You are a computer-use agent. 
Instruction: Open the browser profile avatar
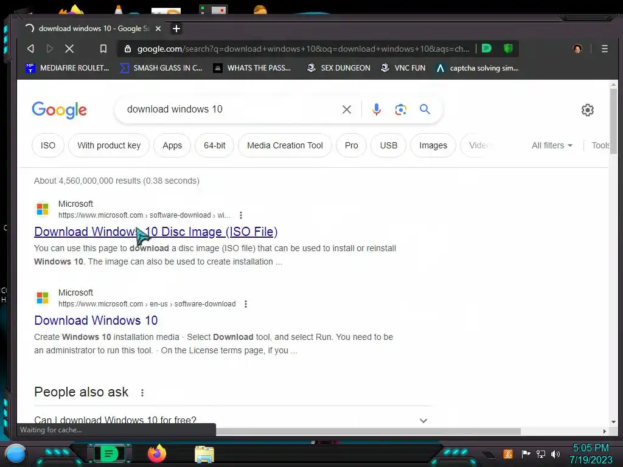[x=577, y=49]
